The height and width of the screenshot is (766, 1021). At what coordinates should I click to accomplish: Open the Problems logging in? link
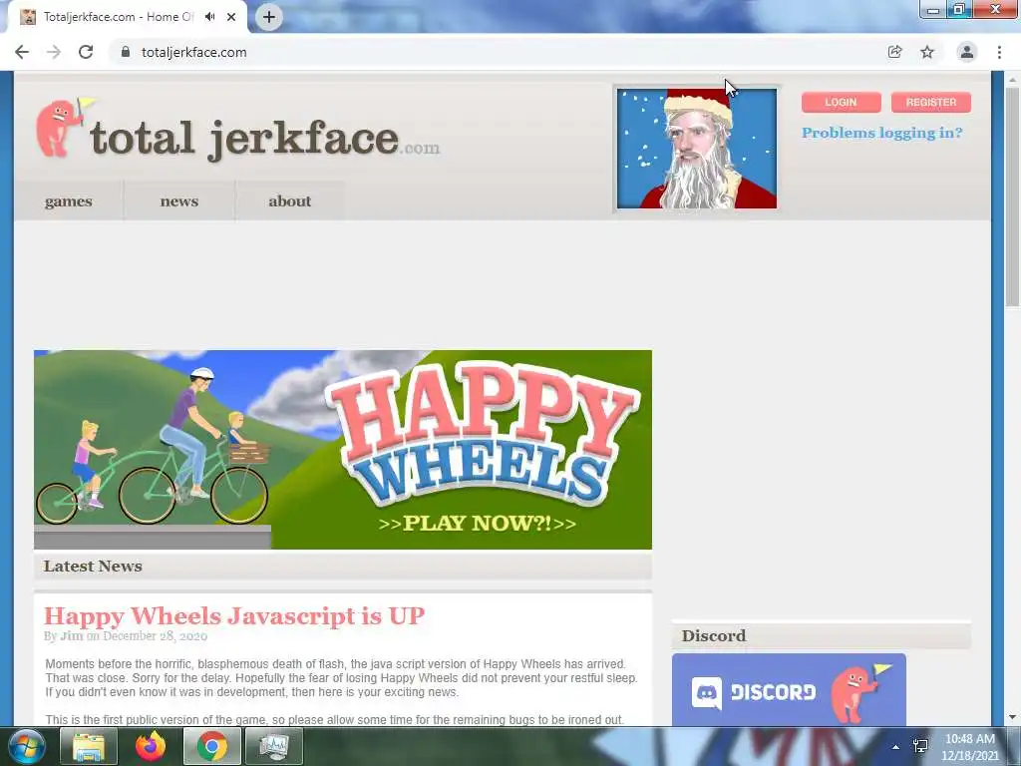(881, 133)
